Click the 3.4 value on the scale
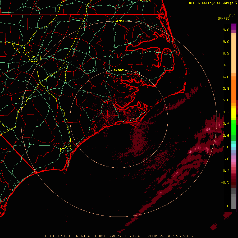This screenshot has width=238, height=238. 226,124
